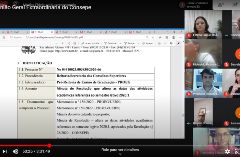This screenshot has height=157, width=240.
Task: Select the Apagar eraser tool
Action: pos(148,43)
